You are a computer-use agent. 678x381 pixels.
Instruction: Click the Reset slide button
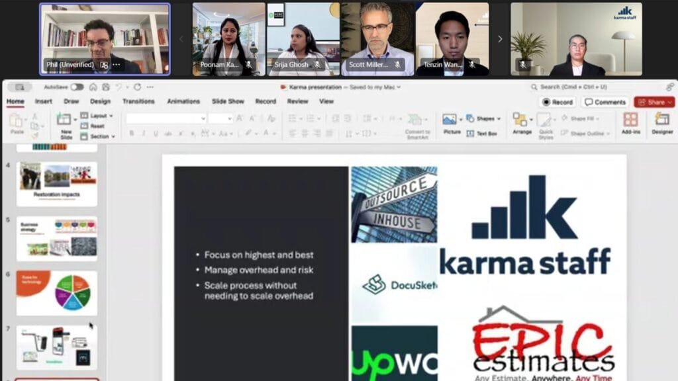93,126
